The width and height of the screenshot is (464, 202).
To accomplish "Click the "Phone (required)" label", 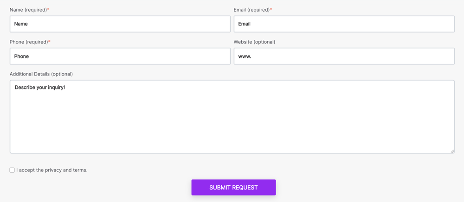I will click(x=28, y=42).
